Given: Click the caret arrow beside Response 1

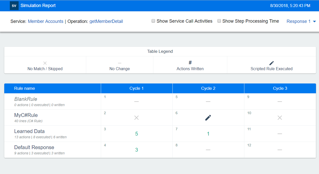Looking at the screenshot, I should [314, 22].
